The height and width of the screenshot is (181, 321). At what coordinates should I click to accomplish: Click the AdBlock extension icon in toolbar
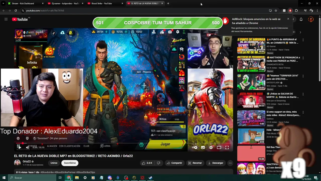point(290,11)
